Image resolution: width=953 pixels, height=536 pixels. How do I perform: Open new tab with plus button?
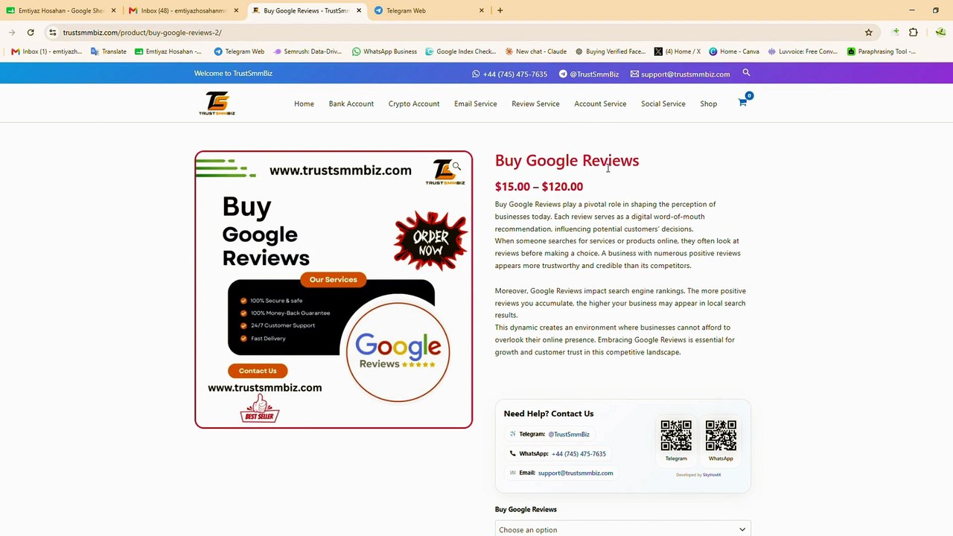pos(500,10)
